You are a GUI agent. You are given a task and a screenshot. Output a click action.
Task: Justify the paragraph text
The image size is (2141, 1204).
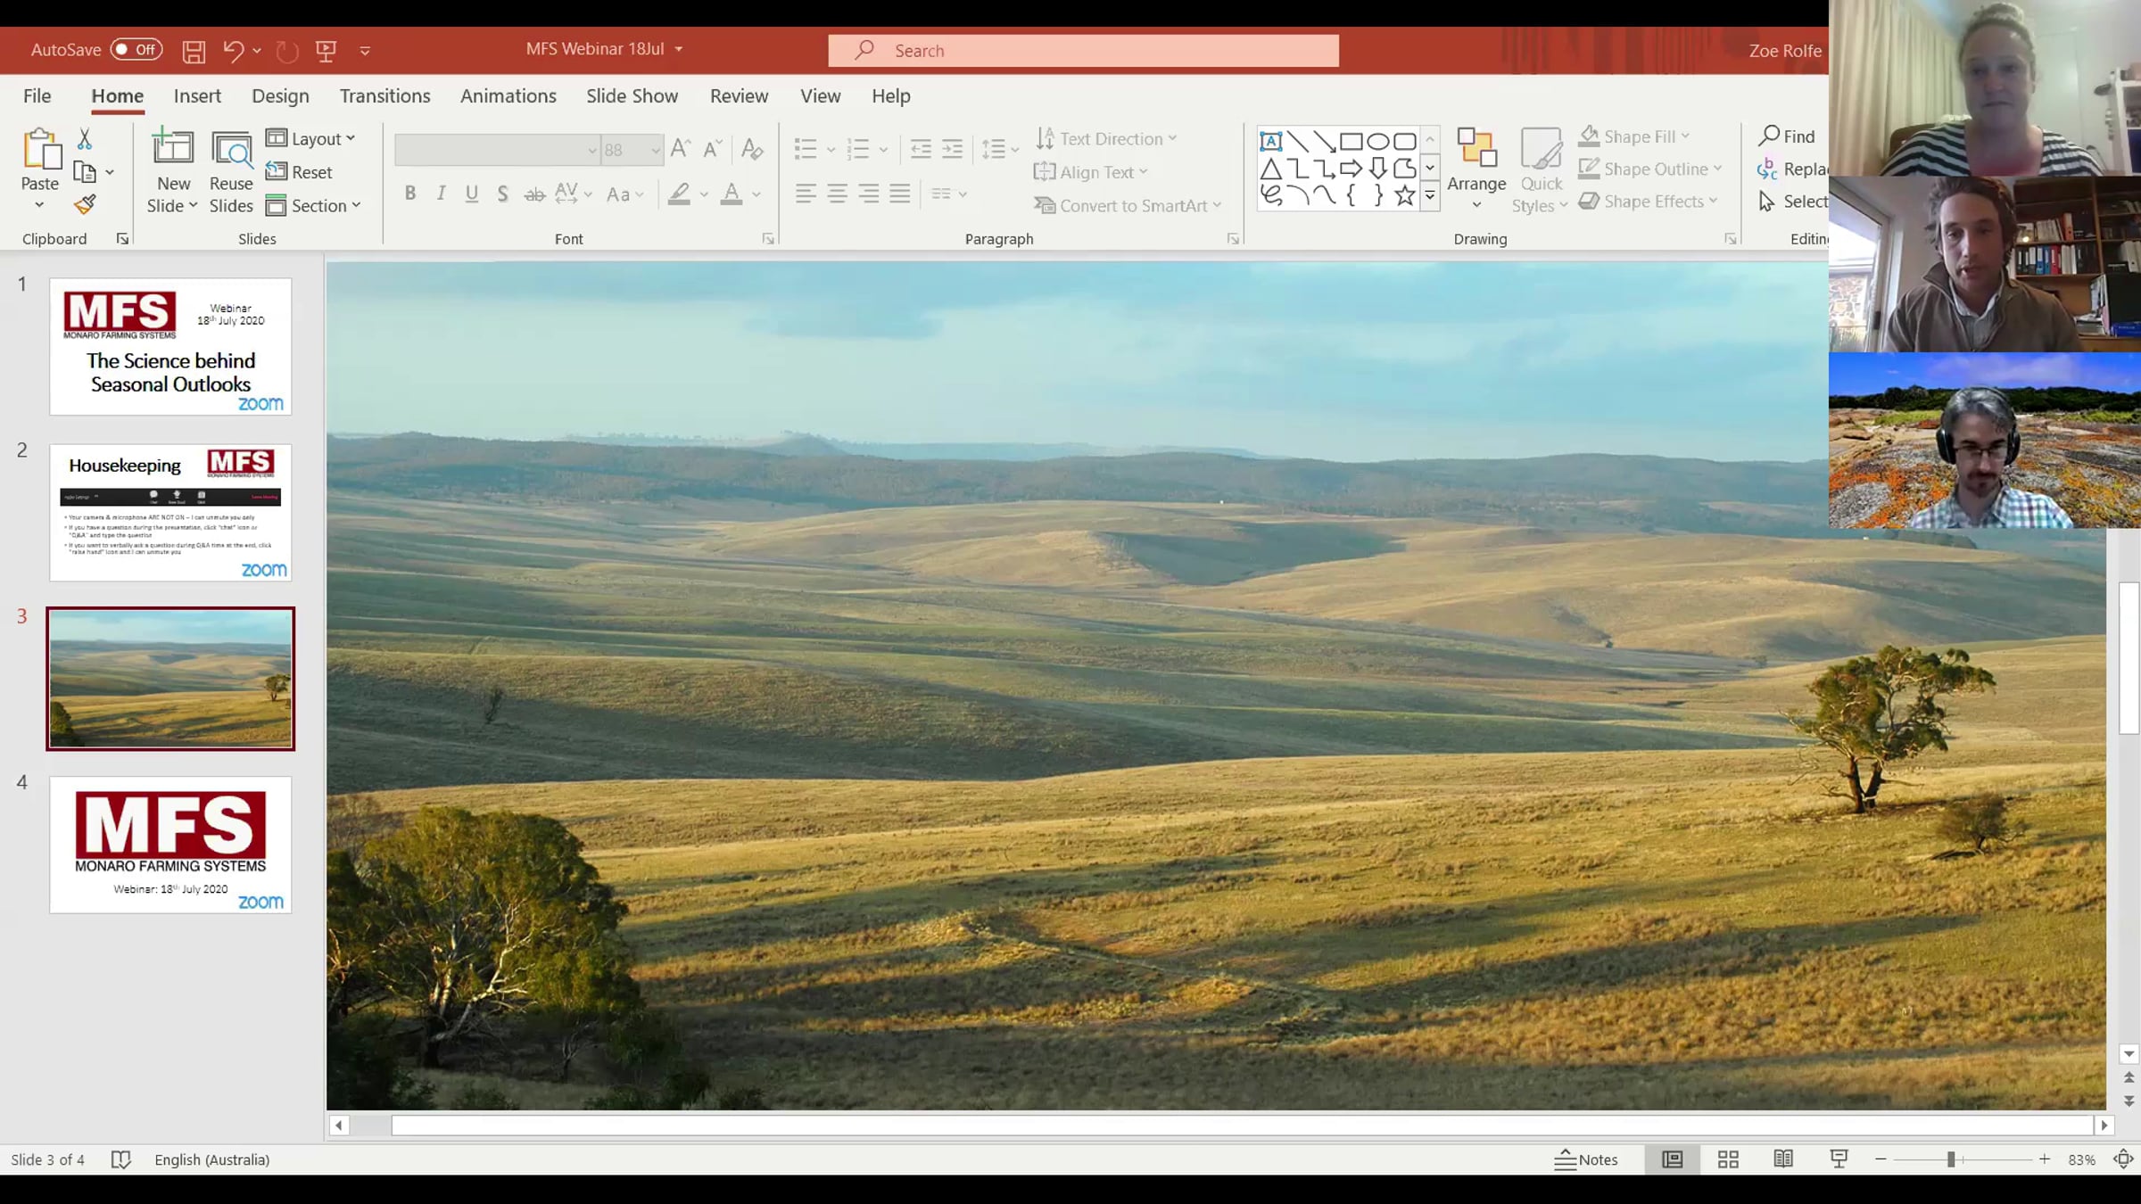click(x=900, y=194)
